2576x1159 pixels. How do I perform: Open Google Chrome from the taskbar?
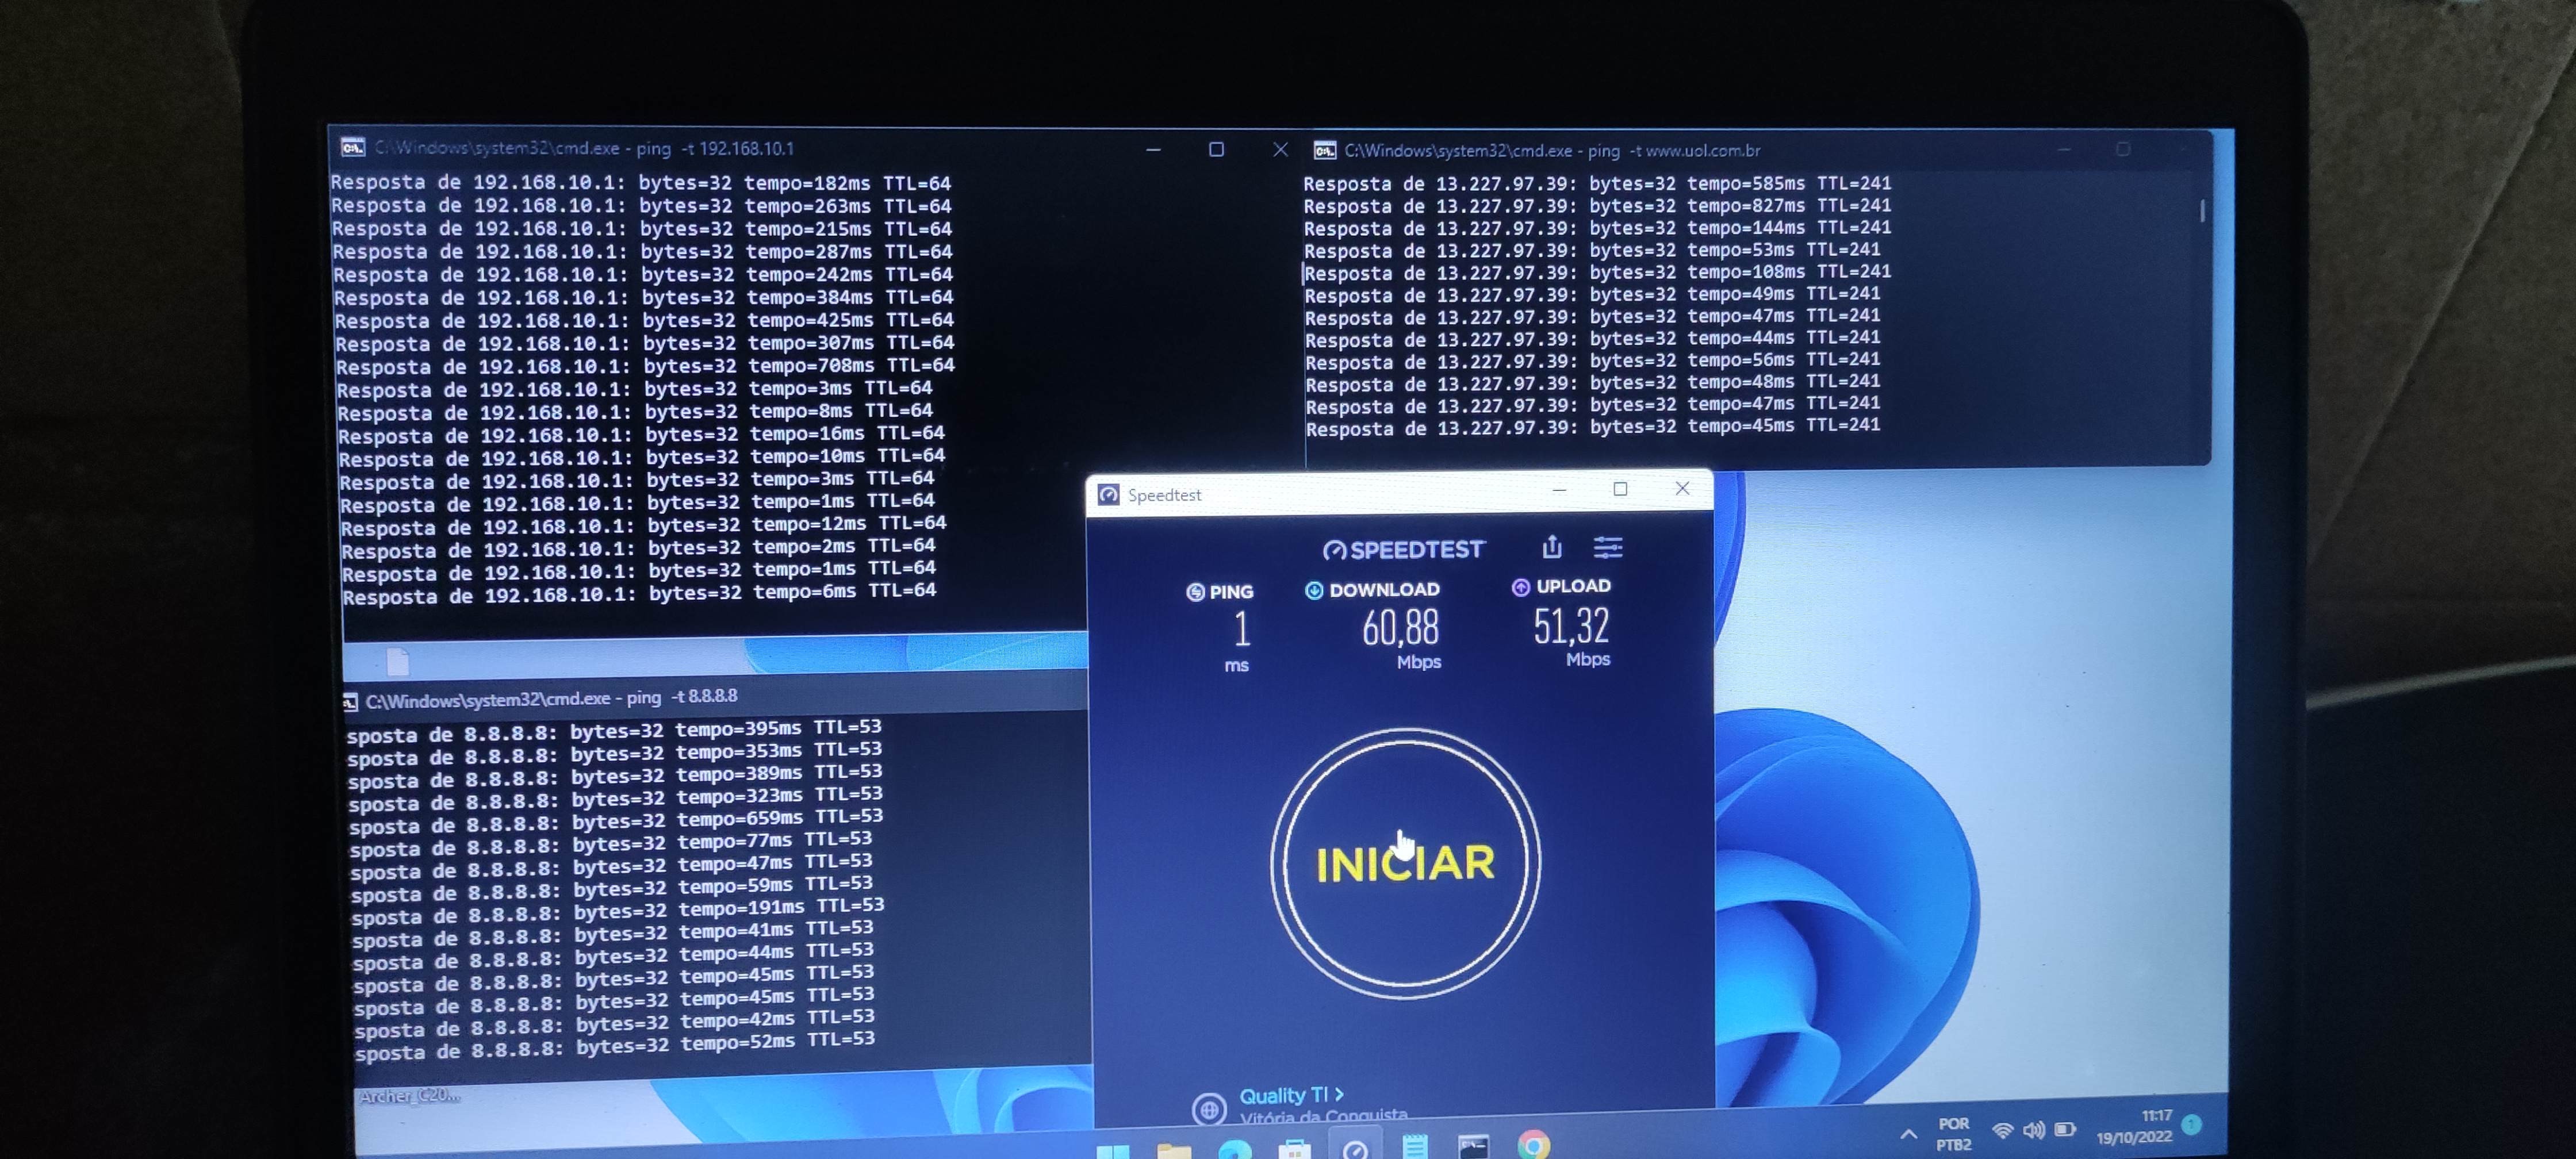pos(1533,1145)
